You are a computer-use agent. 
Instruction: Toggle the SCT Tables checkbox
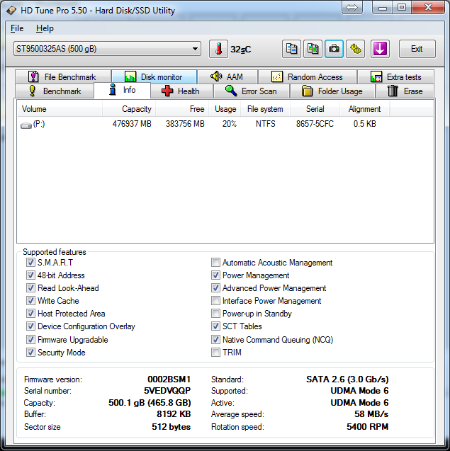coord(215,326)
